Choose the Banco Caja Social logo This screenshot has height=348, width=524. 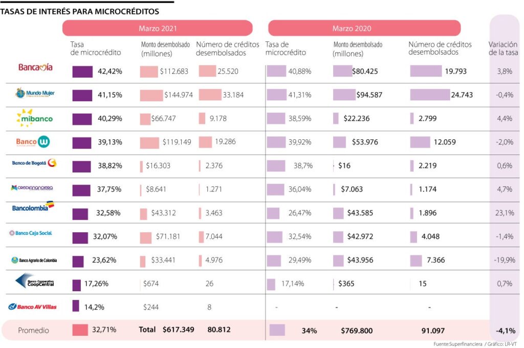31,233
